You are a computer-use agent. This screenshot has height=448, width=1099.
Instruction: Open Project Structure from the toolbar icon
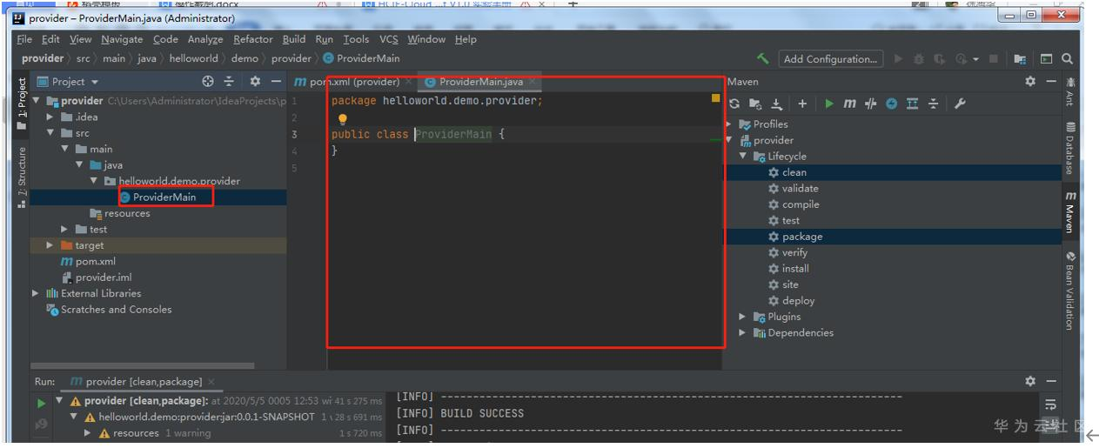[x=1022, y=59]
